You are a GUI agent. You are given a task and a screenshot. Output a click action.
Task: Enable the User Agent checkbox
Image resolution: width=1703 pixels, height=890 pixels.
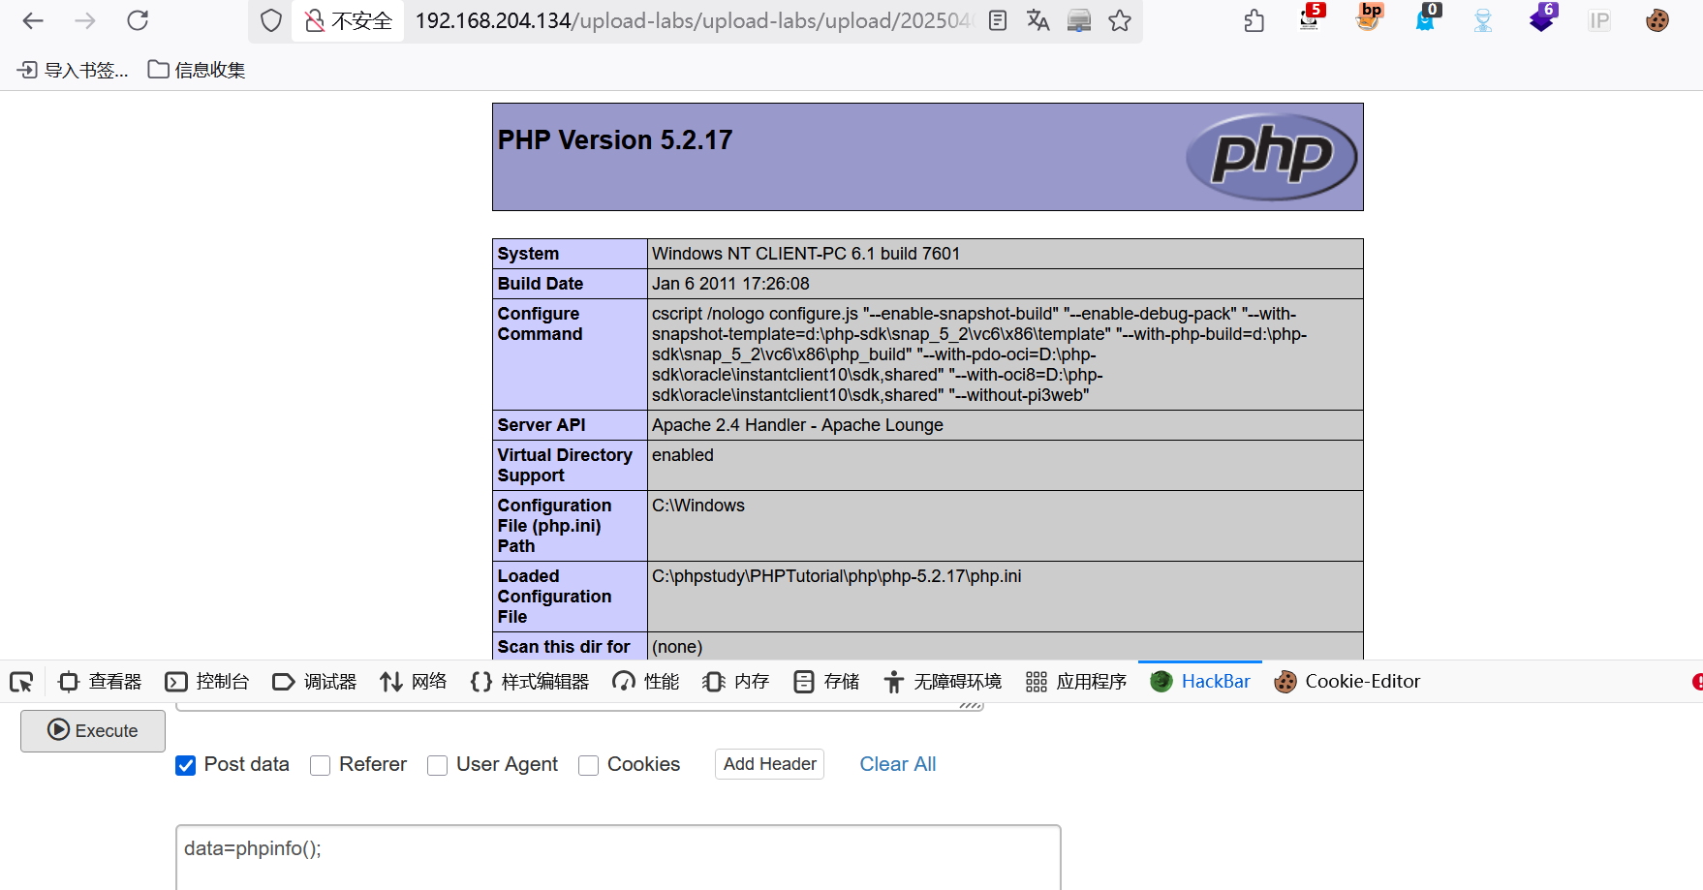coord(438,765)
